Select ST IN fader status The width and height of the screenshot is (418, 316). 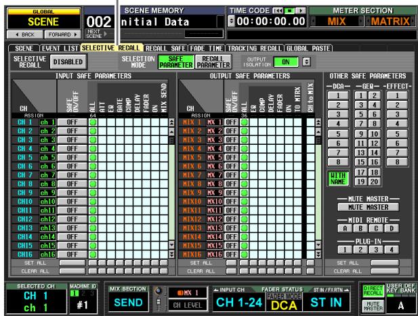pos(326,302)
